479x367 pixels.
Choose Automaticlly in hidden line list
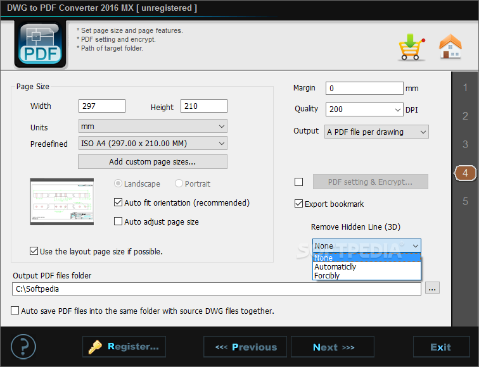[x=367, y=266]
